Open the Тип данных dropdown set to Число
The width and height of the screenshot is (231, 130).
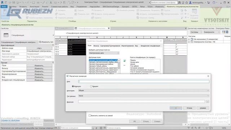[x=144, y=96]
